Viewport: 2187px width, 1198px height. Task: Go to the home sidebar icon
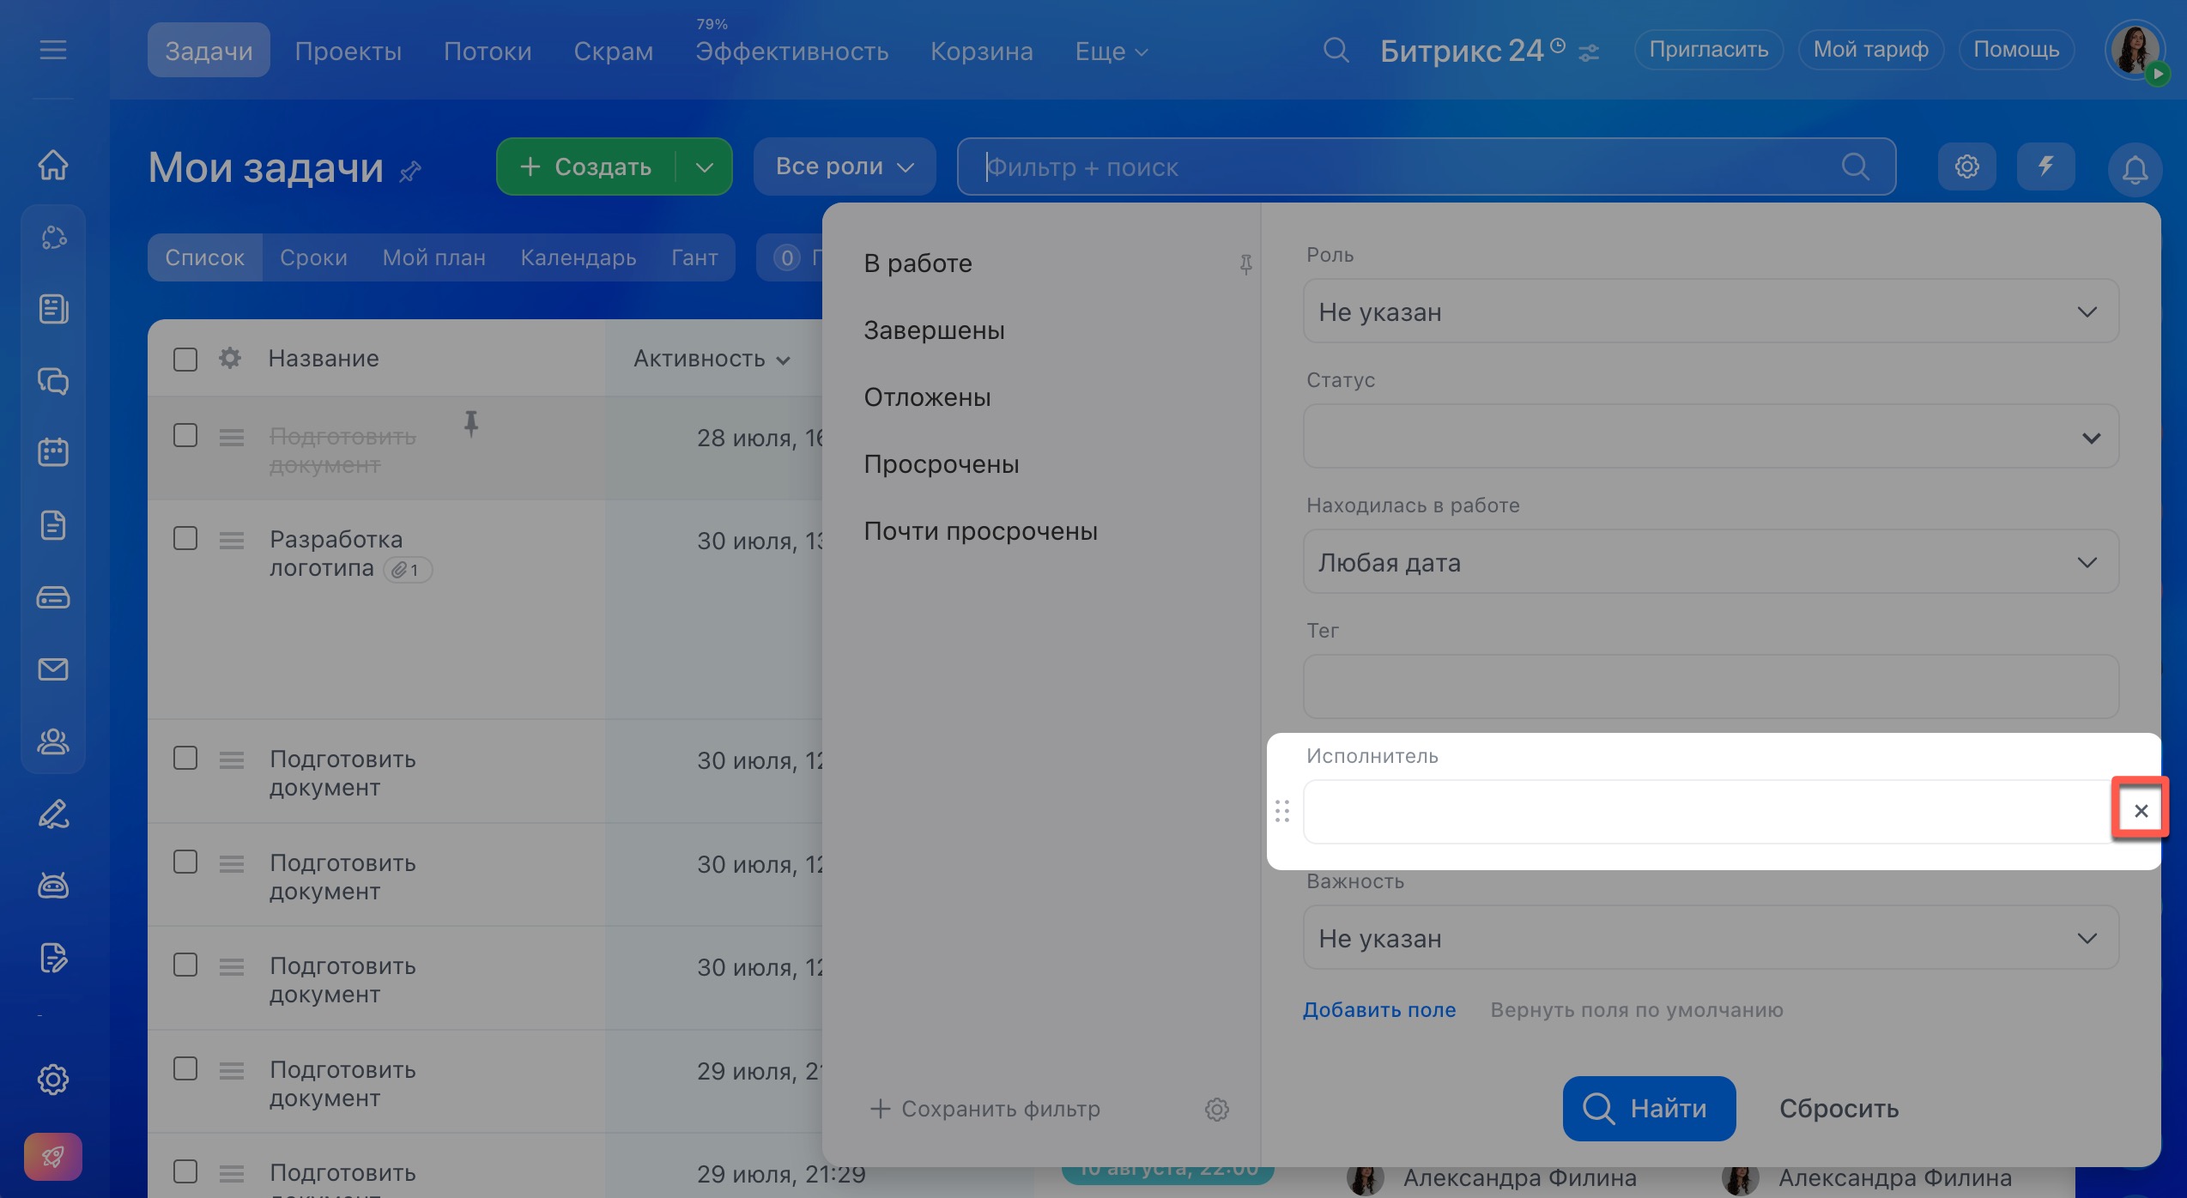point(53,165)
